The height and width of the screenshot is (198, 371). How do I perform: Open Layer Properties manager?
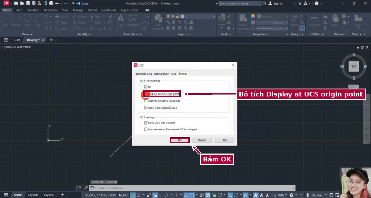click(x=158, y=22)
